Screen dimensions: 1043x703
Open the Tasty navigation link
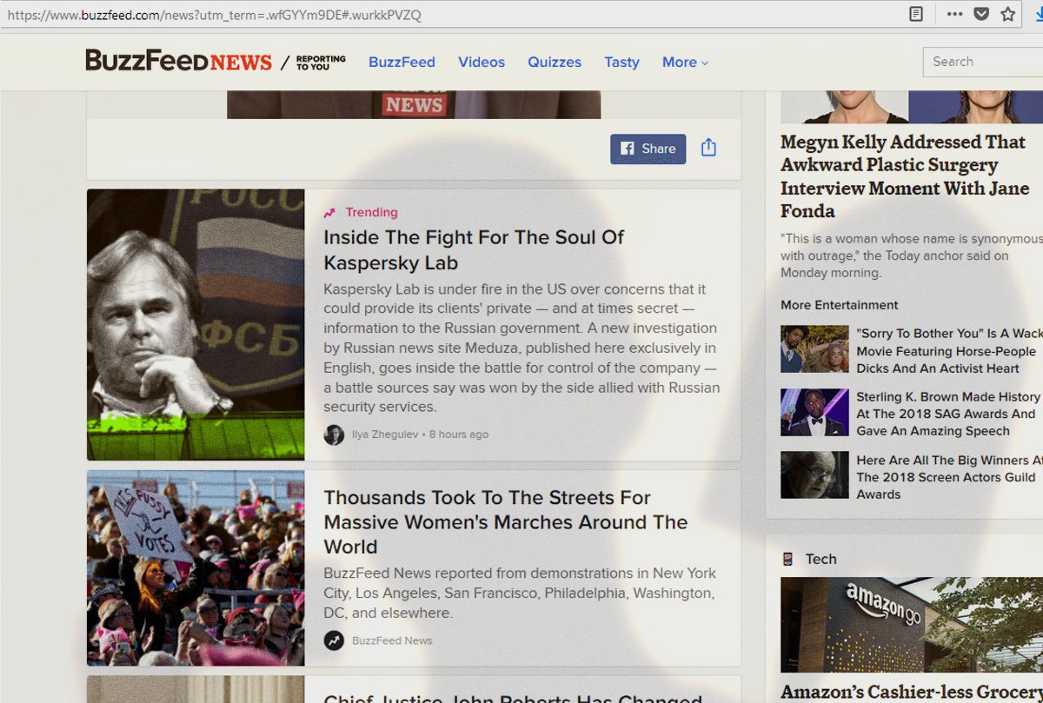click(x=621, y=63)
